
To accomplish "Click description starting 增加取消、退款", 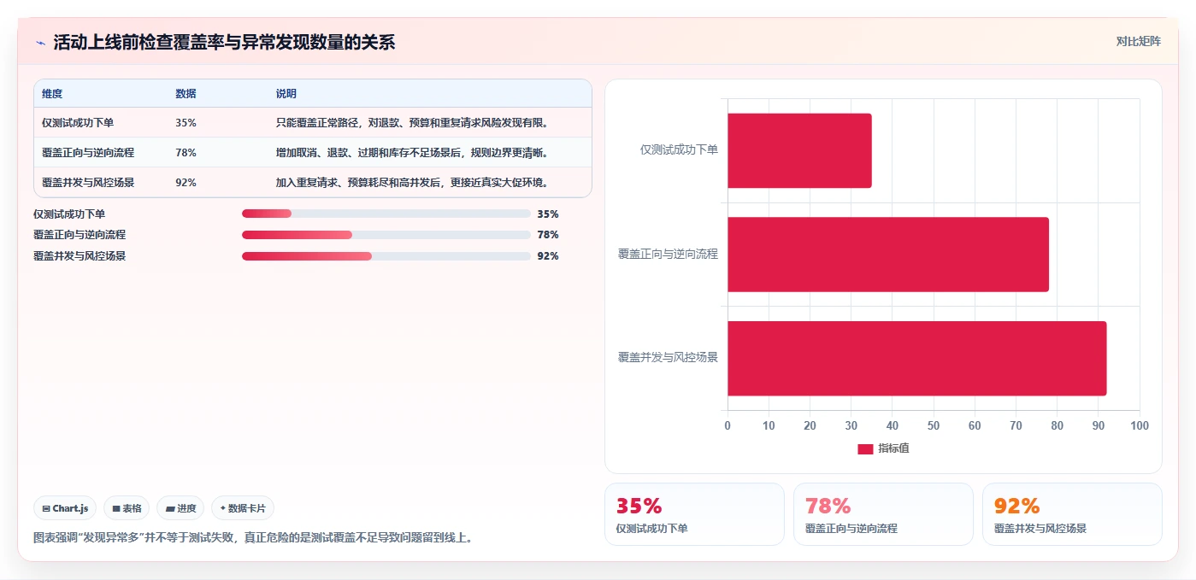I will (x=412, y=152).
